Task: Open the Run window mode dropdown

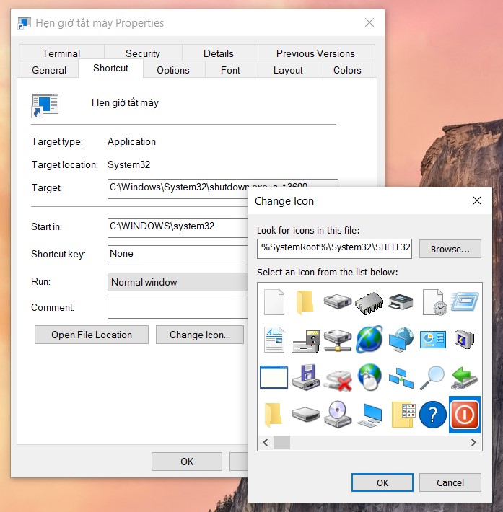Action: [178, 282]
